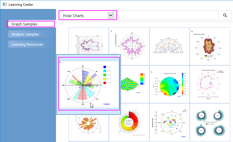The width and height of the screenshot is (233, 142).
Task: Open Tutorial link in enlarged polar bar preview
Action: coord(106,104)
